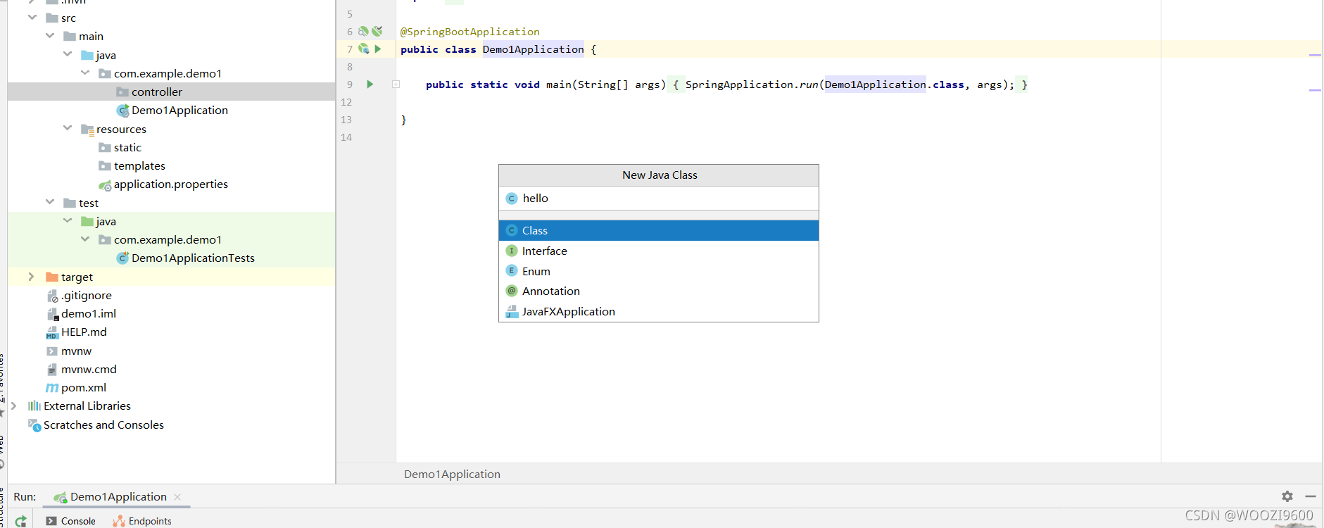Collapse the test folder
Image resolution: width=1324 pixels, height=528 pixels.
pos(50,202)
